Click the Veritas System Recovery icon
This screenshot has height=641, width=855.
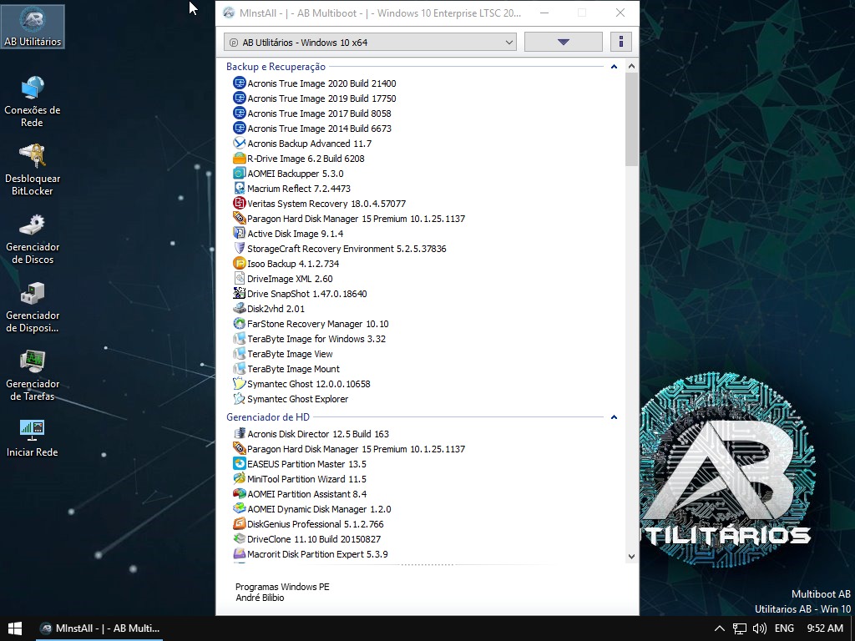[x=240, y=204]
